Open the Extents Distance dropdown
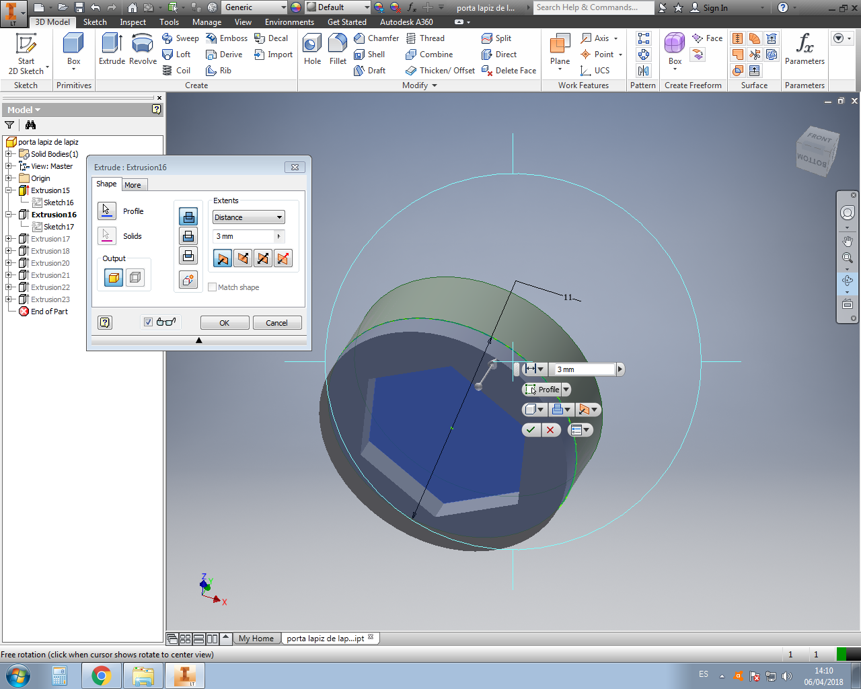Viewport: 861px width, 689px height. (249, 217)
